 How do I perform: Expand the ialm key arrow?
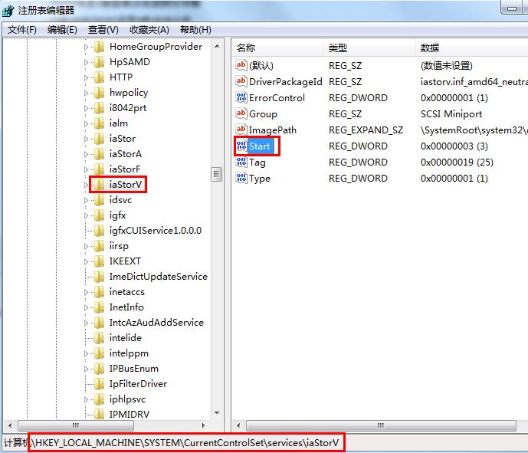(86, 123)
